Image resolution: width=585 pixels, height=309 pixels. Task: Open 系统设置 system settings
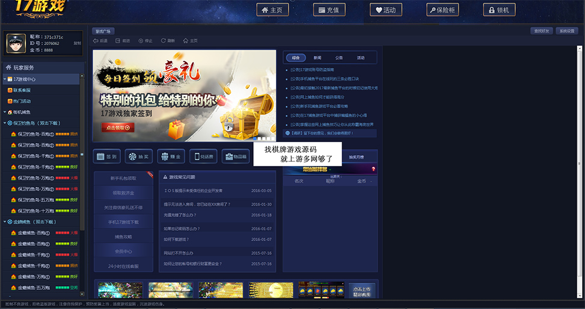(567, 31)
